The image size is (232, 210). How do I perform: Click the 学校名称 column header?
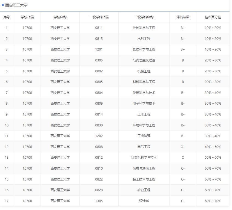[x=60, y=17]
